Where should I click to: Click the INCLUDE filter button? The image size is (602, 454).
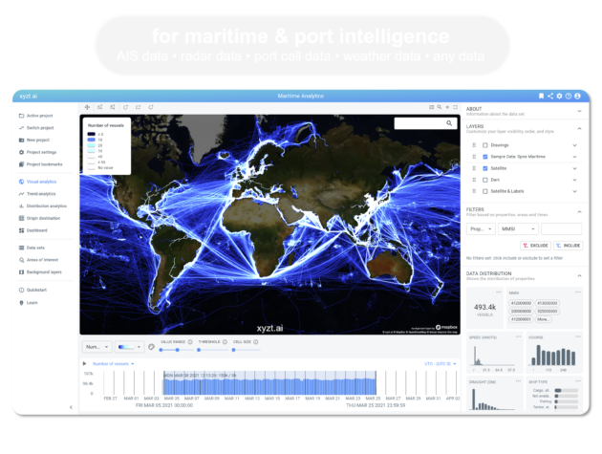point(569,246)
